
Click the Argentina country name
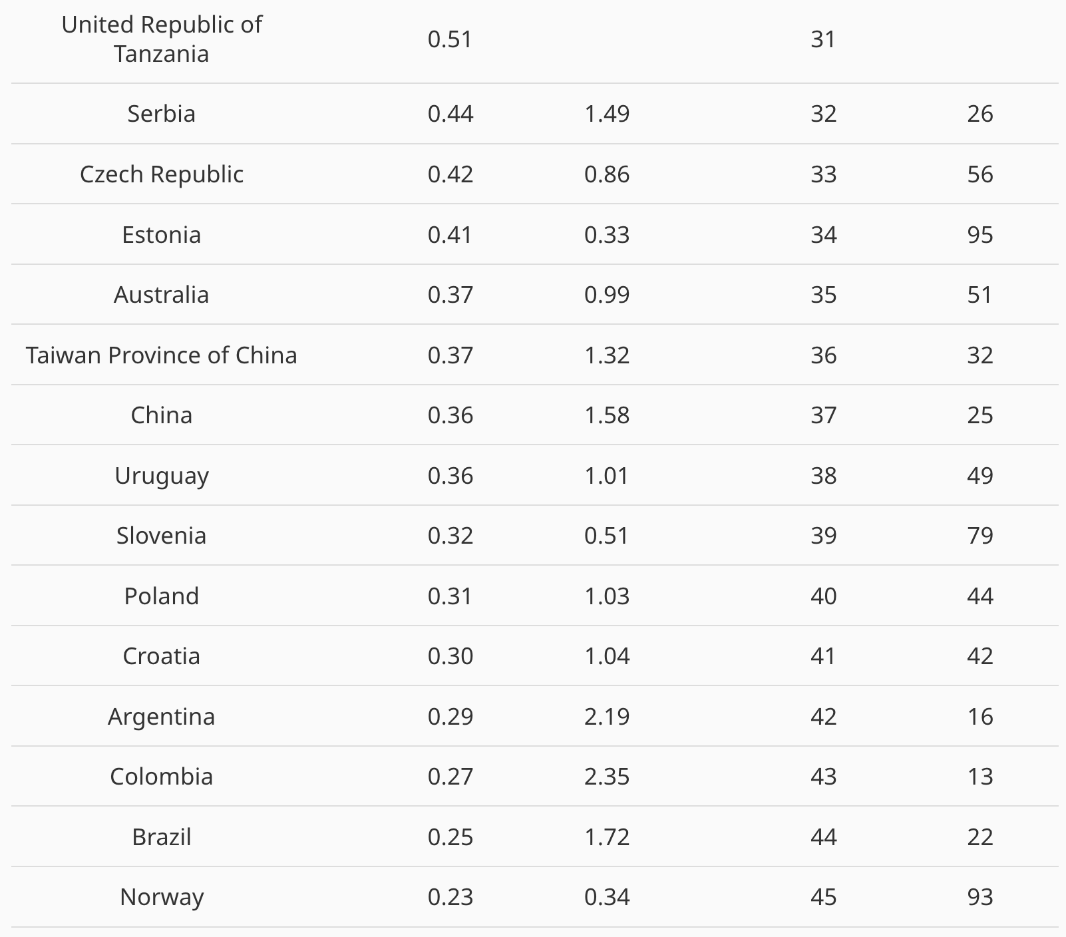162,717
